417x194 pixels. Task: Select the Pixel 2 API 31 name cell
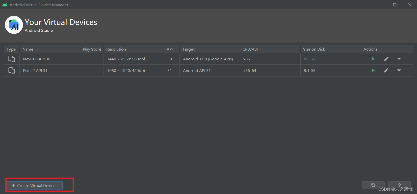point(50,70)
